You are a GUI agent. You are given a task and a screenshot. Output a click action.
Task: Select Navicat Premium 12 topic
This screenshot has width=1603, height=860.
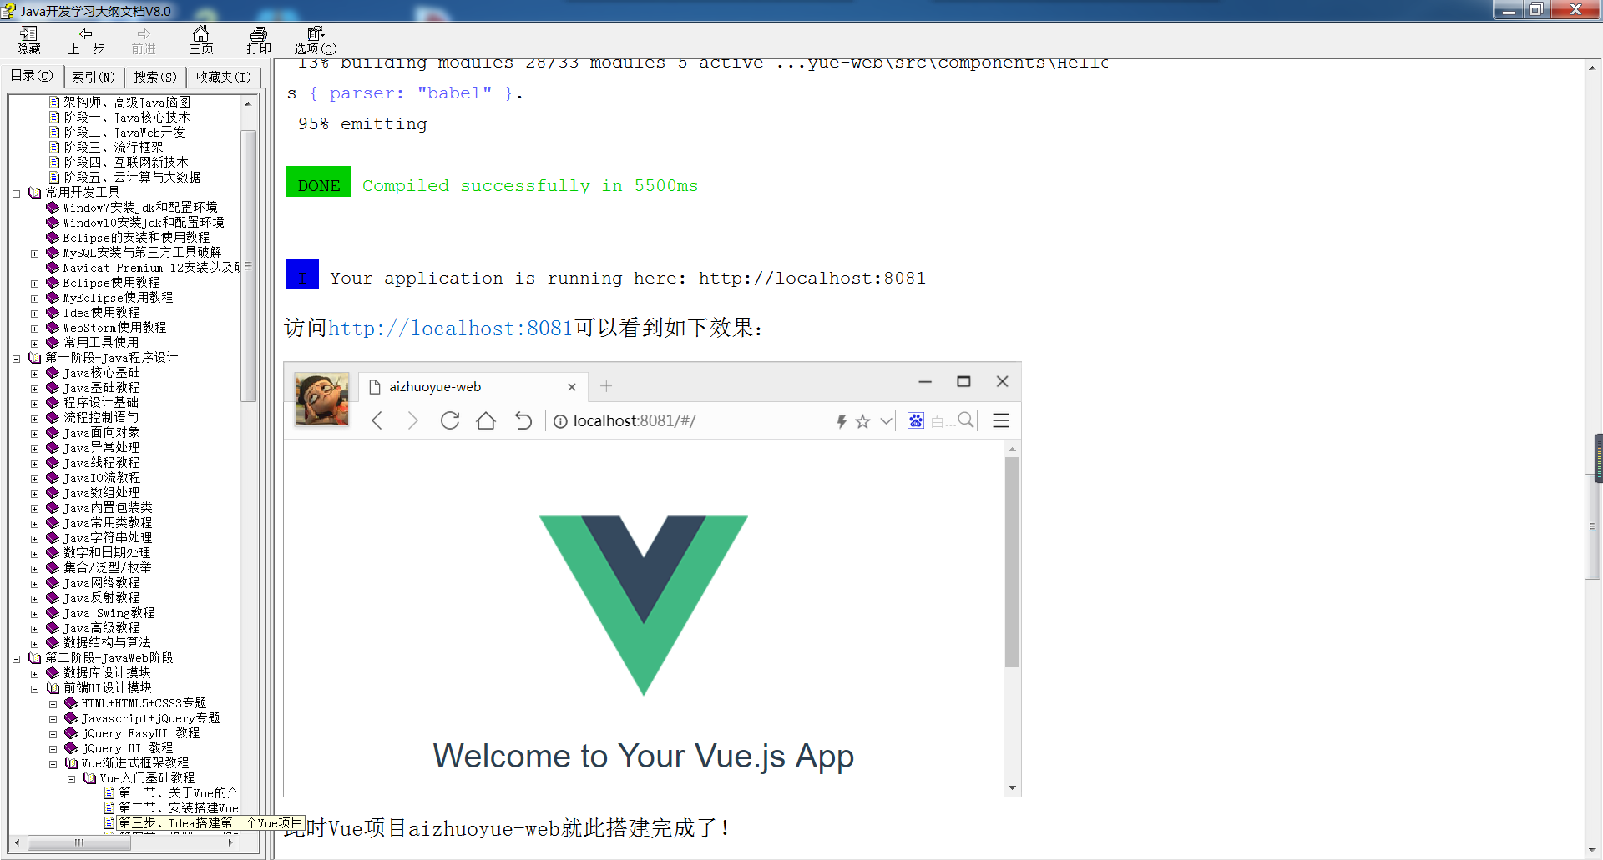(151, 267)
